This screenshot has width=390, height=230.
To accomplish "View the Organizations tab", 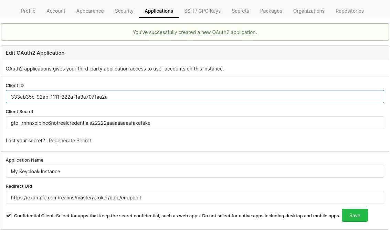I will pyautogui.click(x=309, y=11).
